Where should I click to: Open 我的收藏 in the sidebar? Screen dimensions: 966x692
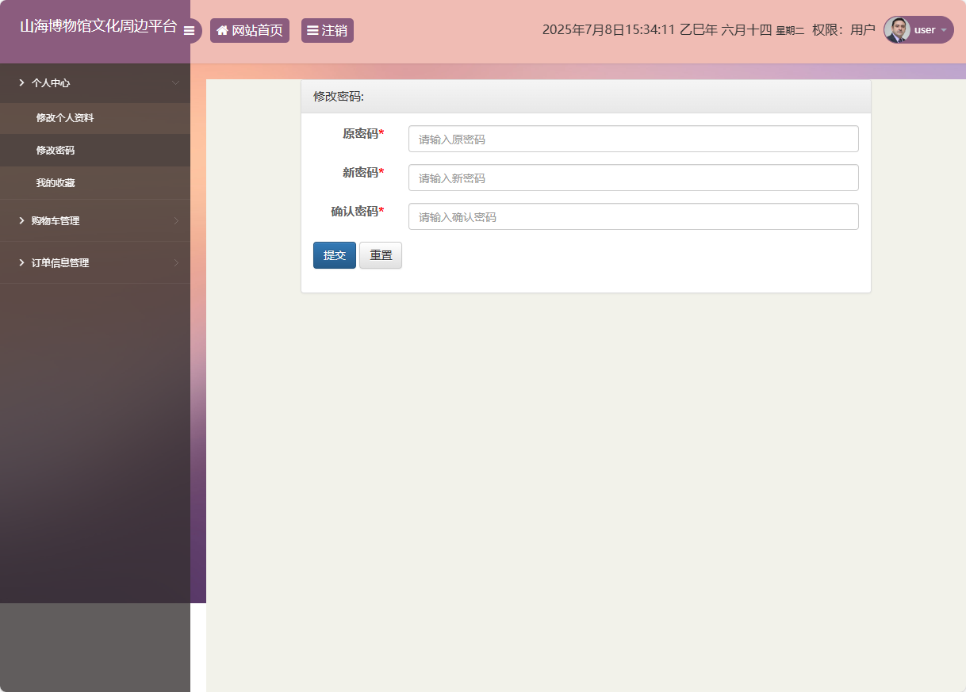pos(95,183)
